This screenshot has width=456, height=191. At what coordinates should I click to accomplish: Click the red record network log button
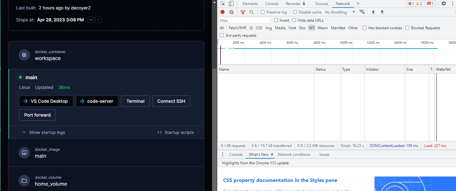pyautogui.click(x=223, y=12)
